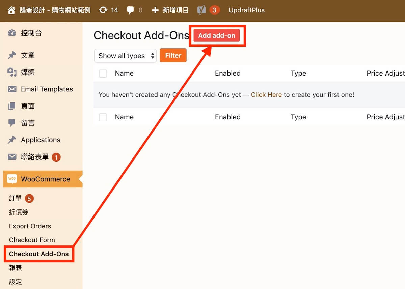Open the updates refresh icon showing 14

(x=103, y=10)
